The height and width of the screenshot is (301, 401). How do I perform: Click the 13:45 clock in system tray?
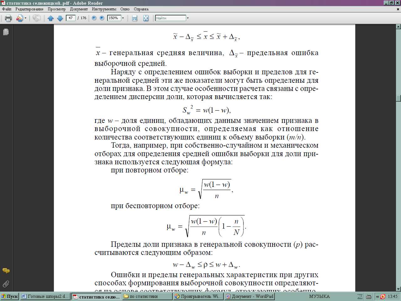pos(393,296)
